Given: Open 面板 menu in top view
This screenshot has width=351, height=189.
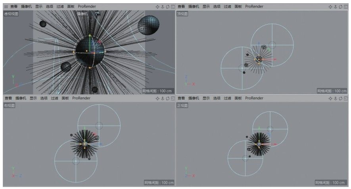Looking at the screenshot, I should pyautogui.click(x=238, y=6).
